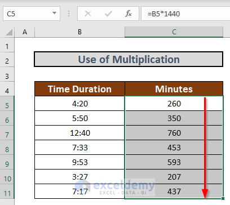Viewport: 230px width, 205px height.
Task: Select the cell showing 593 minutes
Action: click(174, 162)
